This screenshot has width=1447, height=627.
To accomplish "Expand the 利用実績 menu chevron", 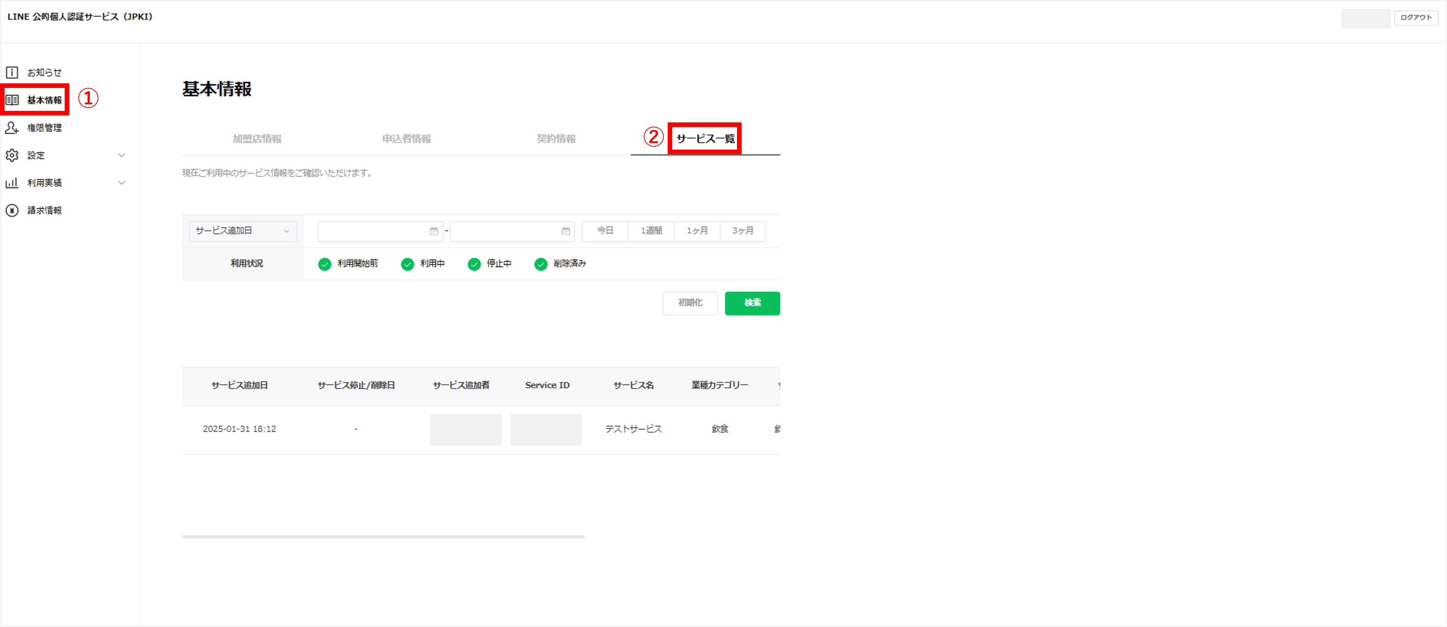I will [121, 182].
